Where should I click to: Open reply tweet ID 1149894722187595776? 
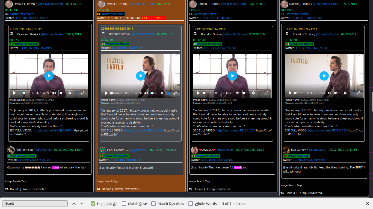pos(34,160)
